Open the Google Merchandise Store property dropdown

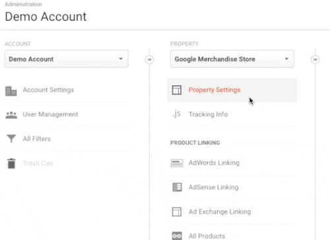tap(232, 59)
